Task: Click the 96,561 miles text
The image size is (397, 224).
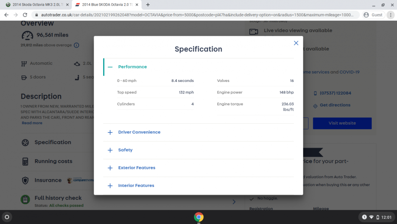Action: pos(52,35)
